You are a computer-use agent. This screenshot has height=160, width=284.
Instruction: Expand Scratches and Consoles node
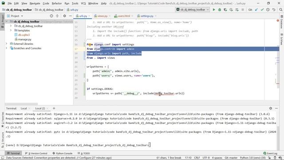7,48
